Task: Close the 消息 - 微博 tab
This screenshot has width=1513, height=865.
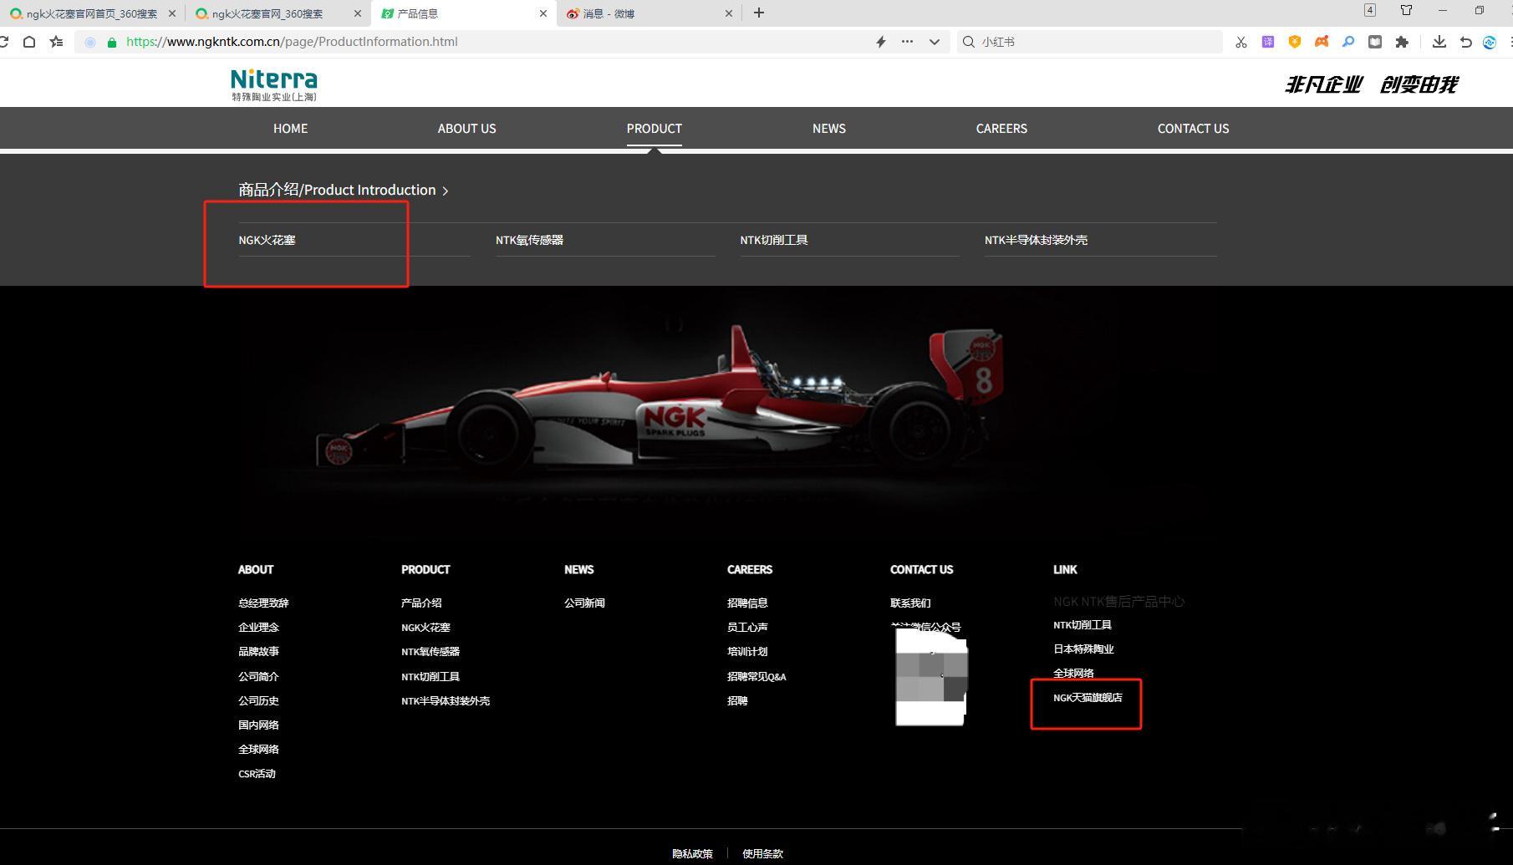Action: 729,13
